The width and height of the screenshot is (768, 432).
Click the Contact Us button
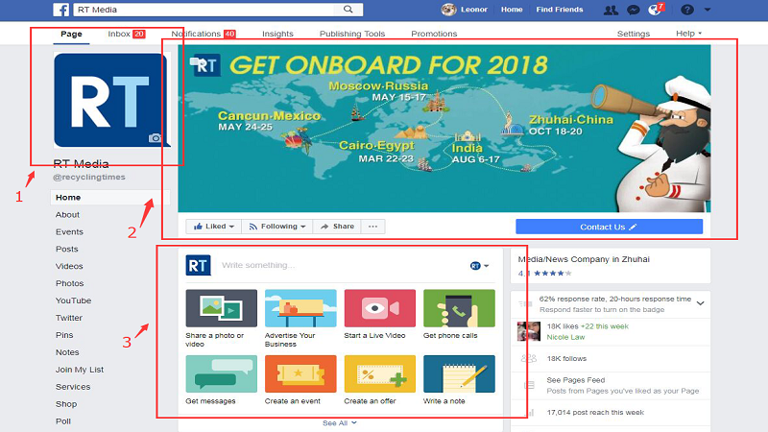click(609, 227)
